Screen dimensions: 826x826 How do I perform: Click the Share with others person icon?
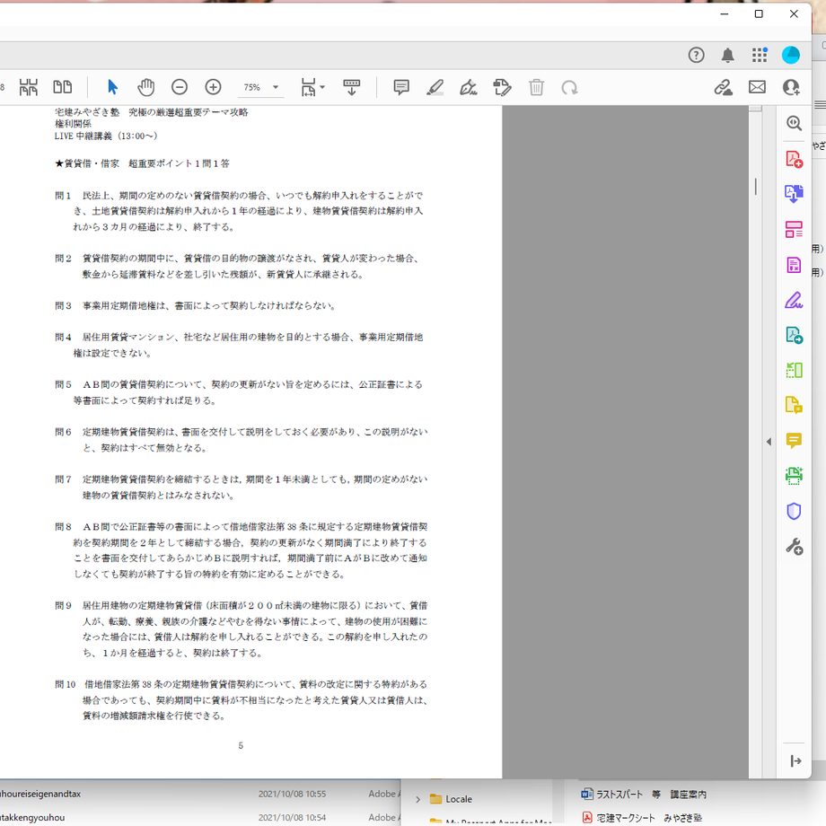coord(791,87)
